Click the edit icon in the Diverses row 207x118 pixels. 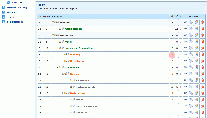pyautogui.click(x=197, y=22)
